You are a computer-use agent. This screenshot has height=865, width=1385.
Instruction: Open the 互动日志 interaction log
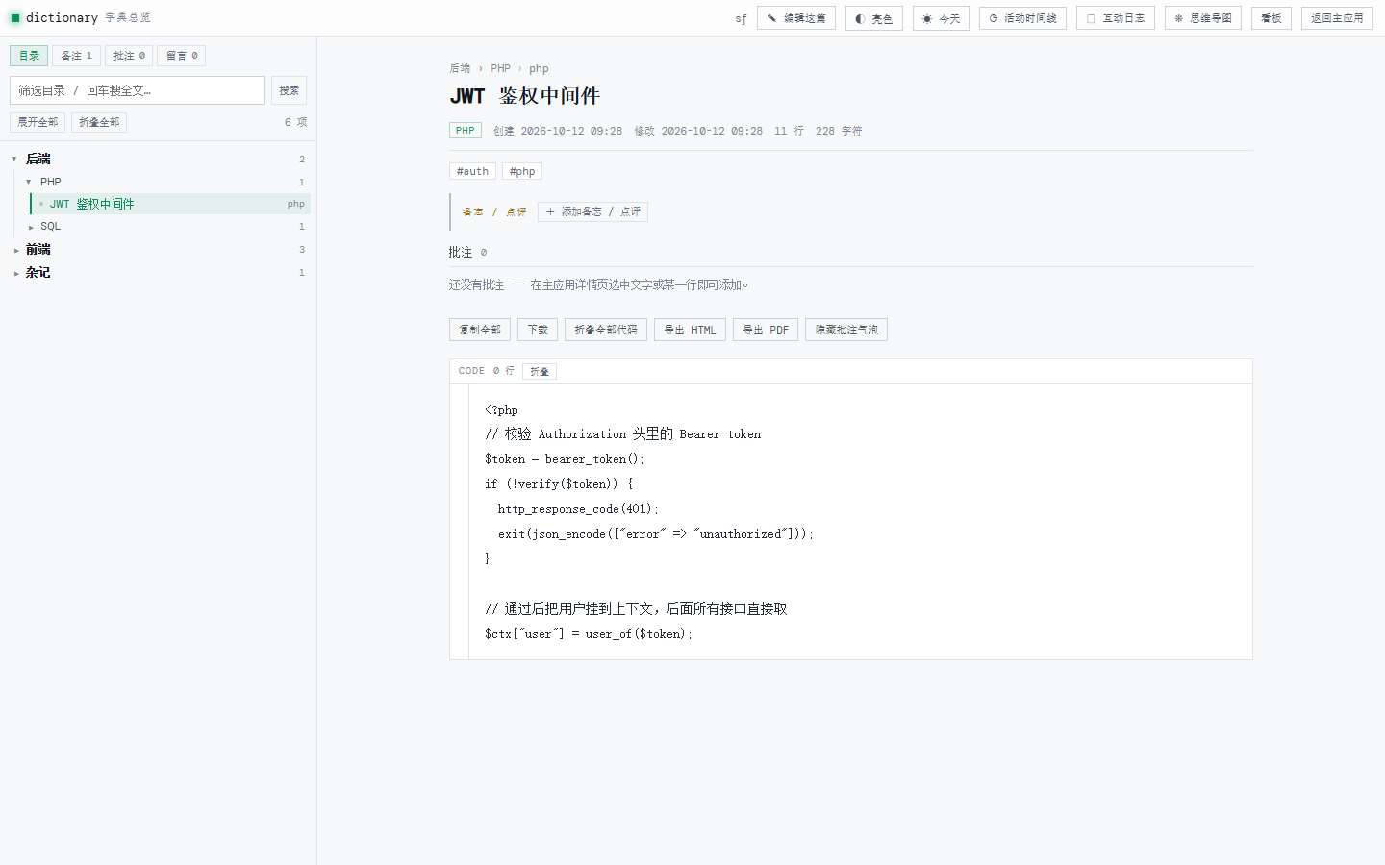pyautogui.click(x=1116, y=18)
